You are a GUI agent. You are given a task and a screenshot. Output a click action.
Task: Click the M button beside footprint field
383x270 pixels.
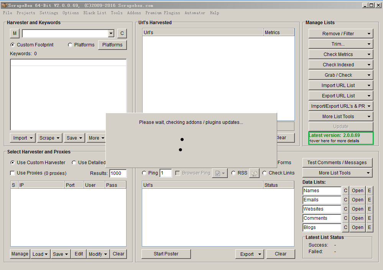click(x=15, y=33)
